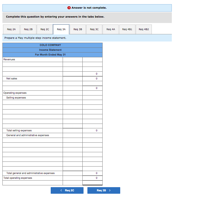Select the Req 2C tab
The image size is (210, 197).
click(x=45, y=29)
